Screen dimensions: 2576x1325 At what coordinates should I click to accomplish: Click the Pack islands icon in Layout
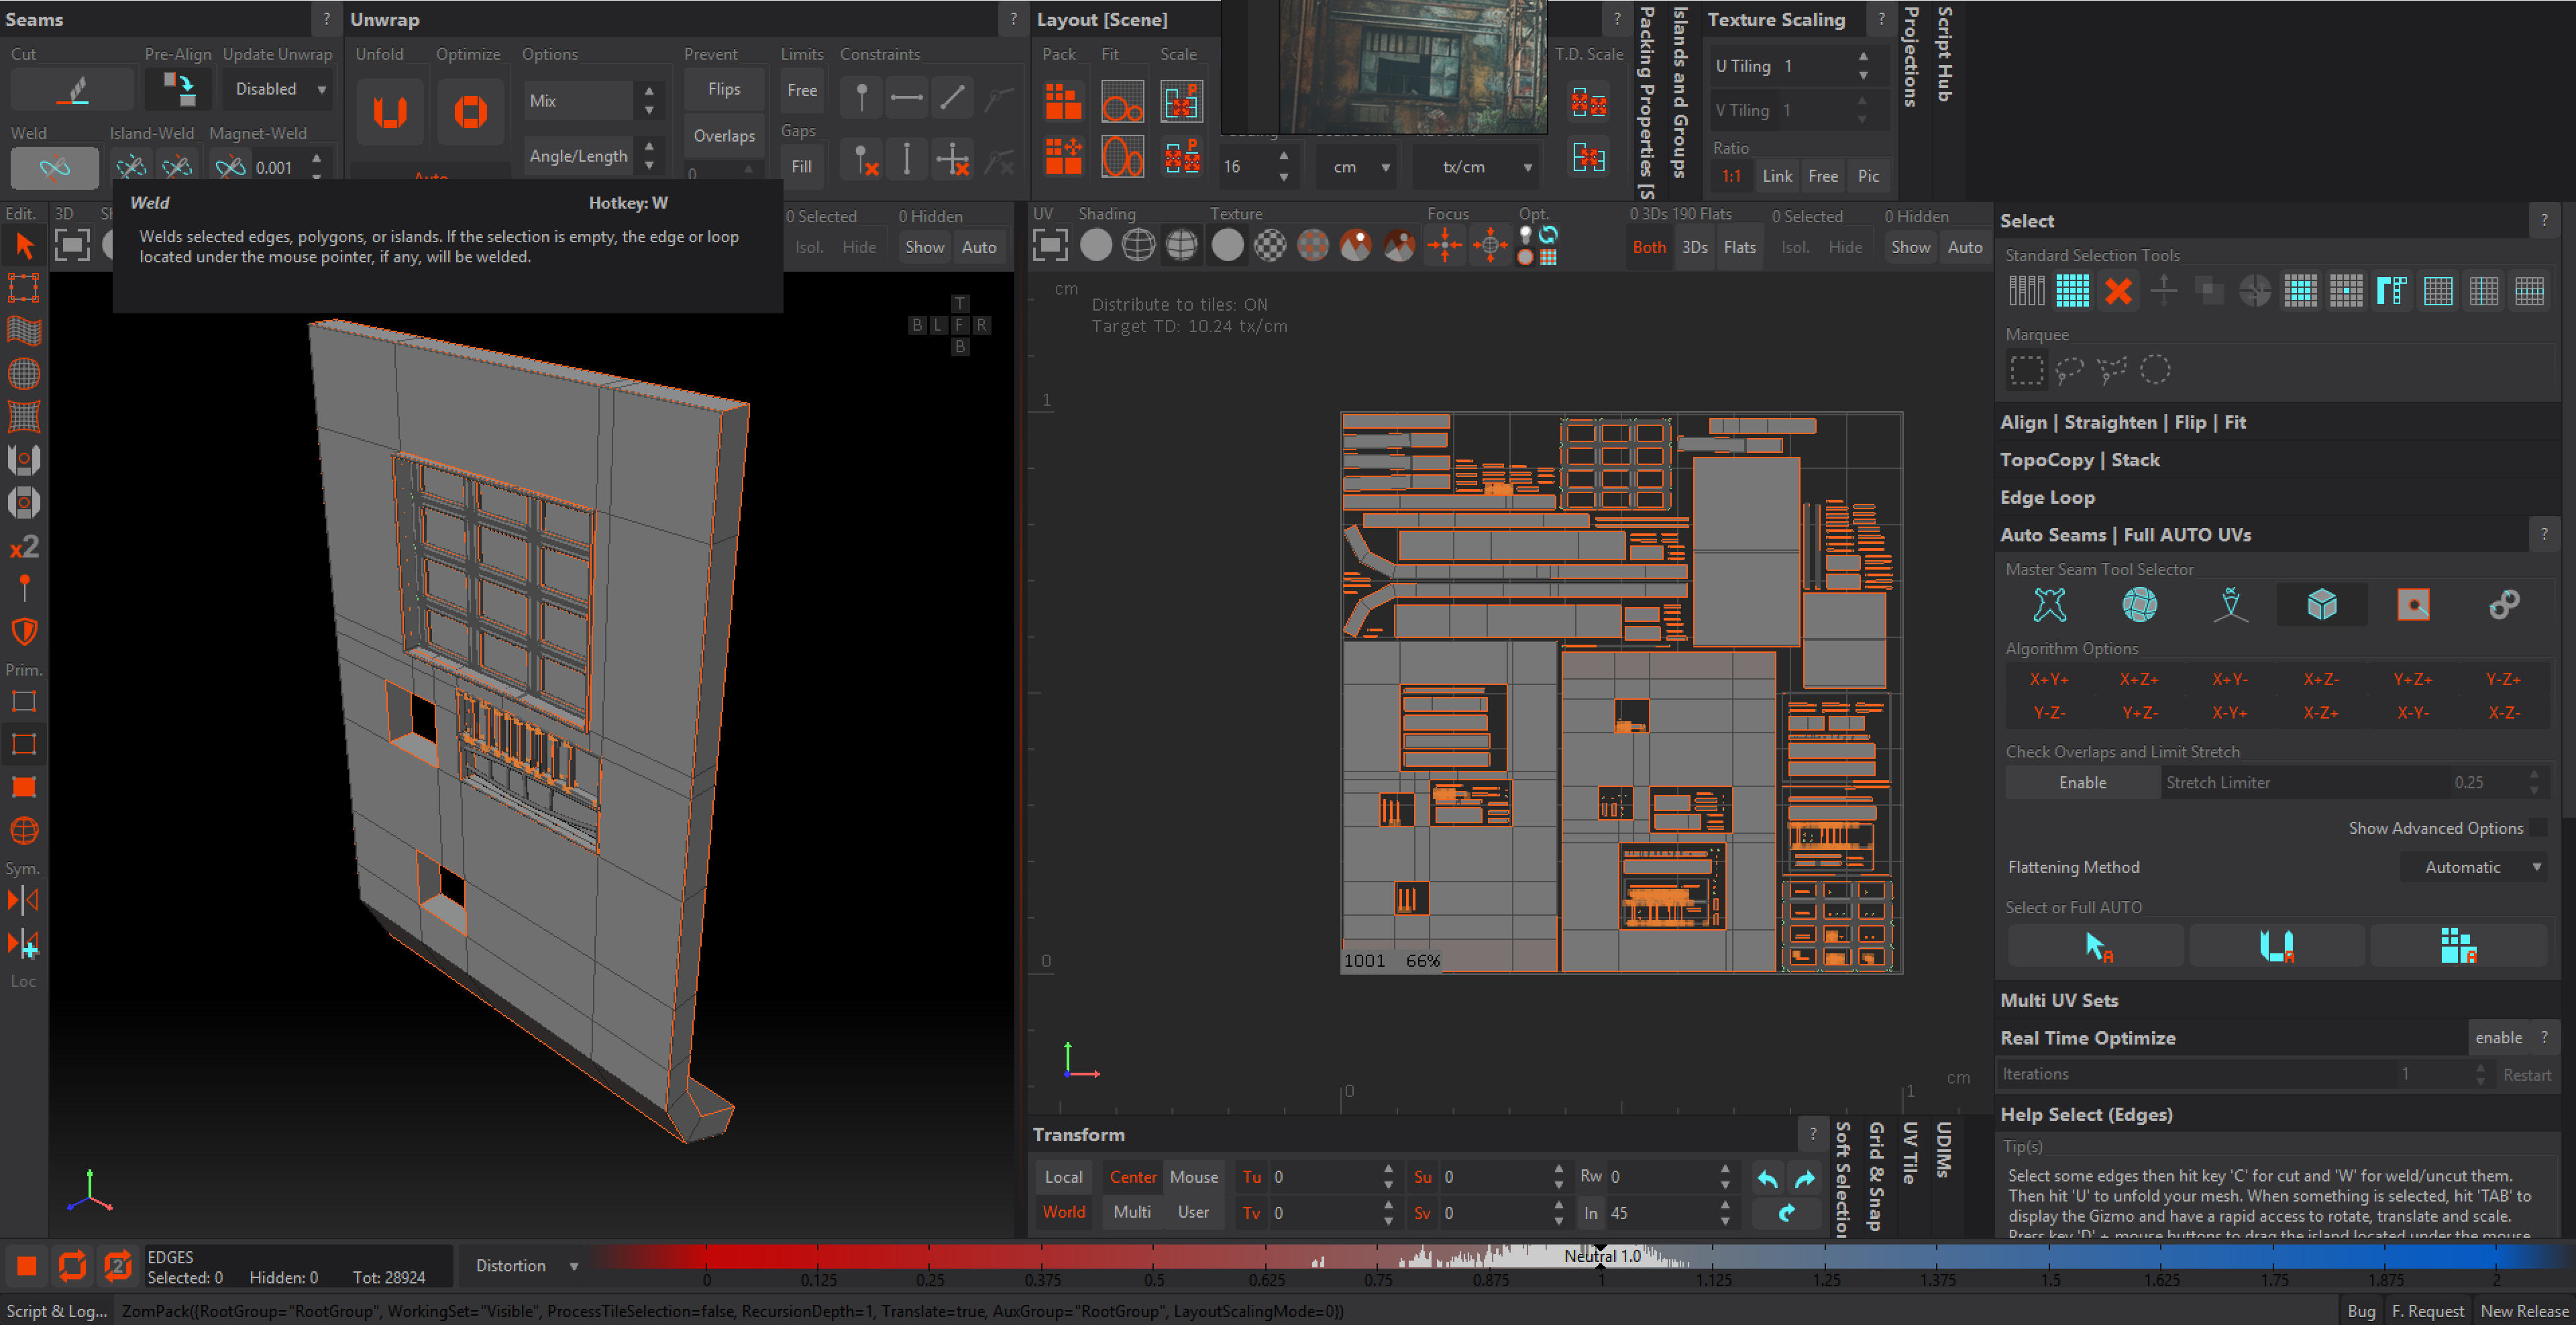coord(1063,101)
